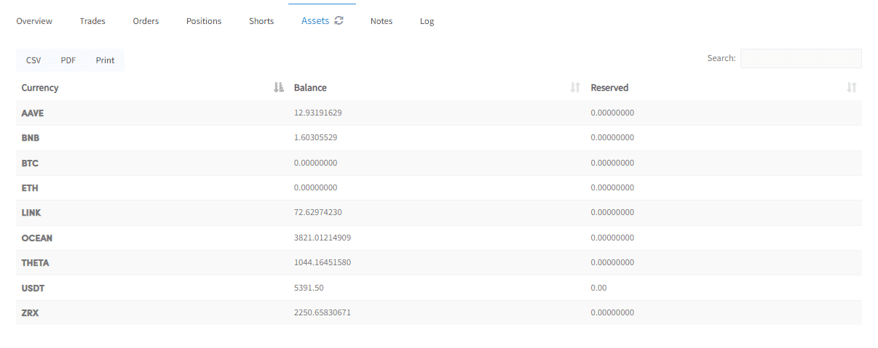Screen dimensions: 878x348
Task: Select the OCEAN currency row
Action: coord(439,238)
